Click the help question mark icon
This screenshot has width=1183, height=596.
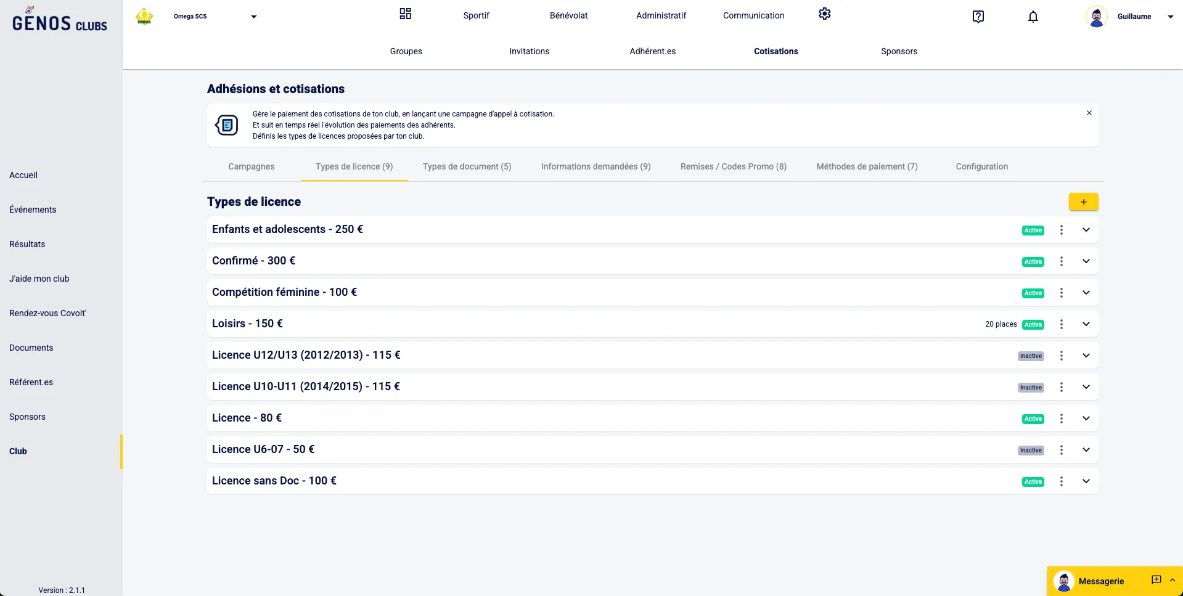point(978,17)
